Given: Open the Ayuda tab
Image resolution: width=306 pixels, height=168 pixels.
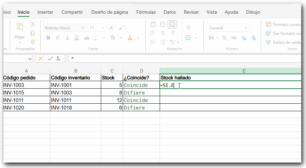Looking at the screenshot, I should pos(231,12).
